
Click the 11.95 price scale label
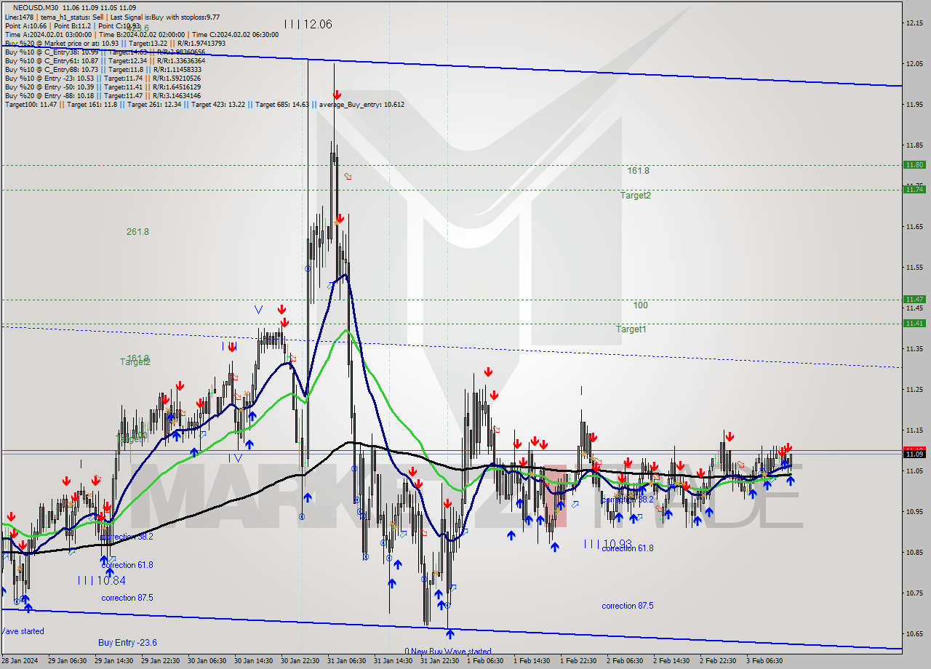[x=914, y=105]
